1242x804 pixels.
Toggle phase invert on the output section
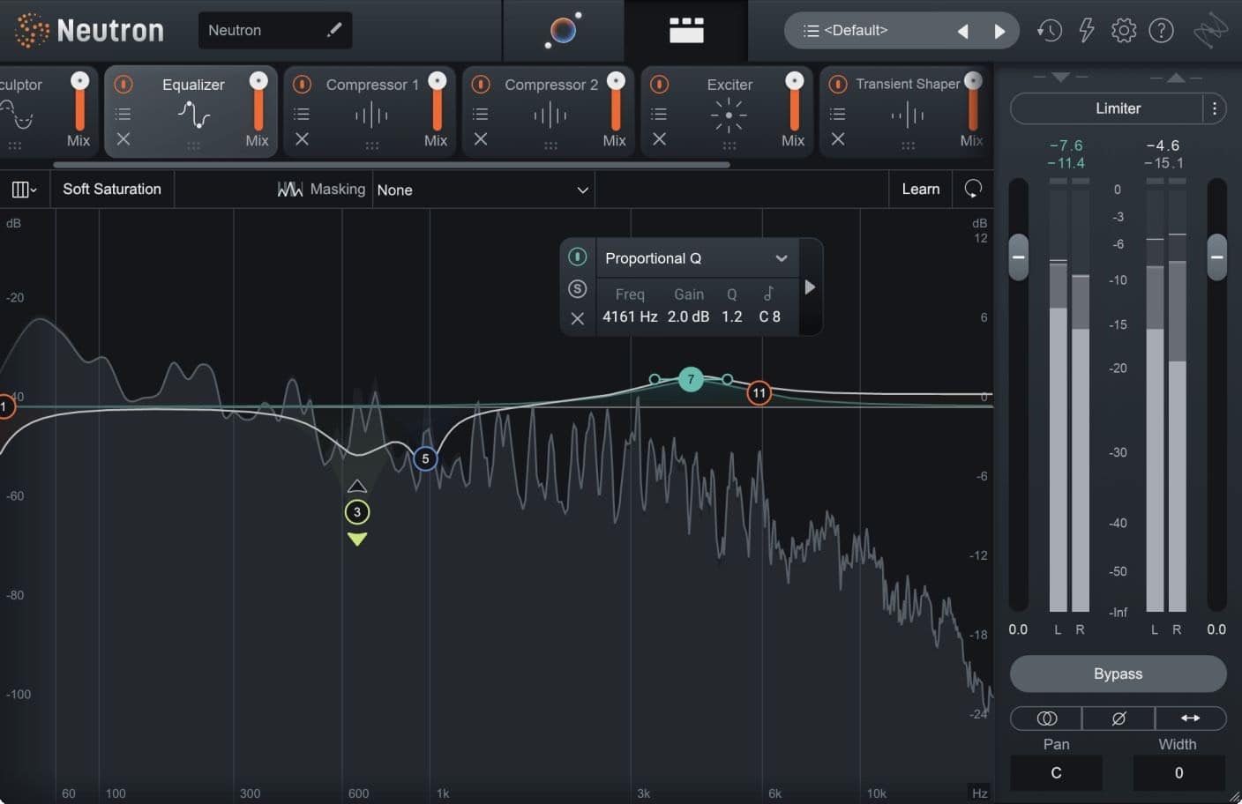pos(1118,718)
